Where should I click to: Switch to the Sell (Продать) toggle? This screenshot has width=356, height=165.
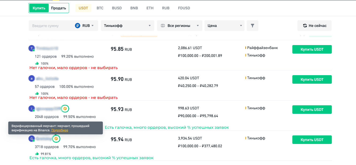(x=58, y=8)
